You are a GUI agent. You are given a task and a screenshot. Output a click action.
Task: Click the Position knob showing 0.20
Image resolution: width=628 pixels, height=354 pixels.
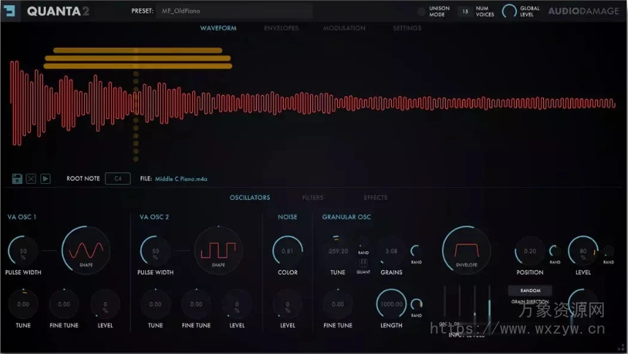(530, 251)
